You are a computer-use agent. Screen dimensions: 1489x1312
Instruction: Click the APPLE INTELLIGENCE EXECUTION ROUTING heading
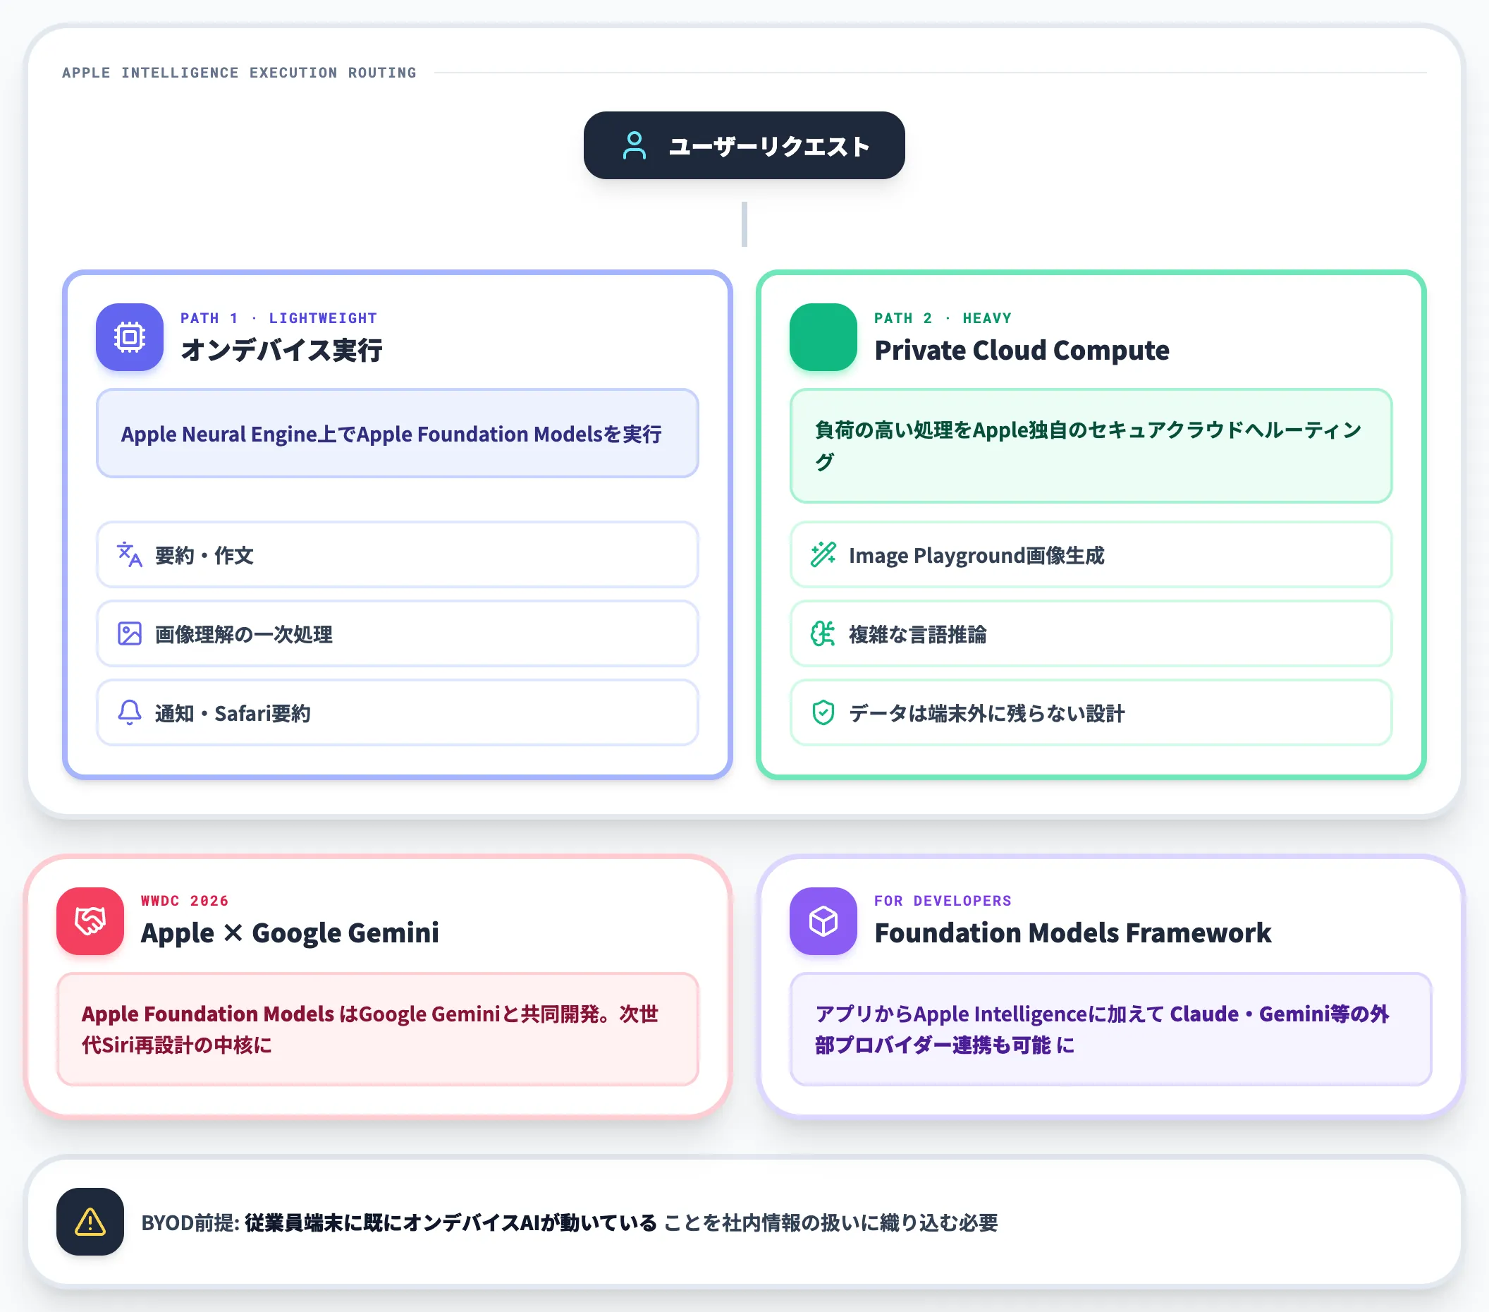239,73
